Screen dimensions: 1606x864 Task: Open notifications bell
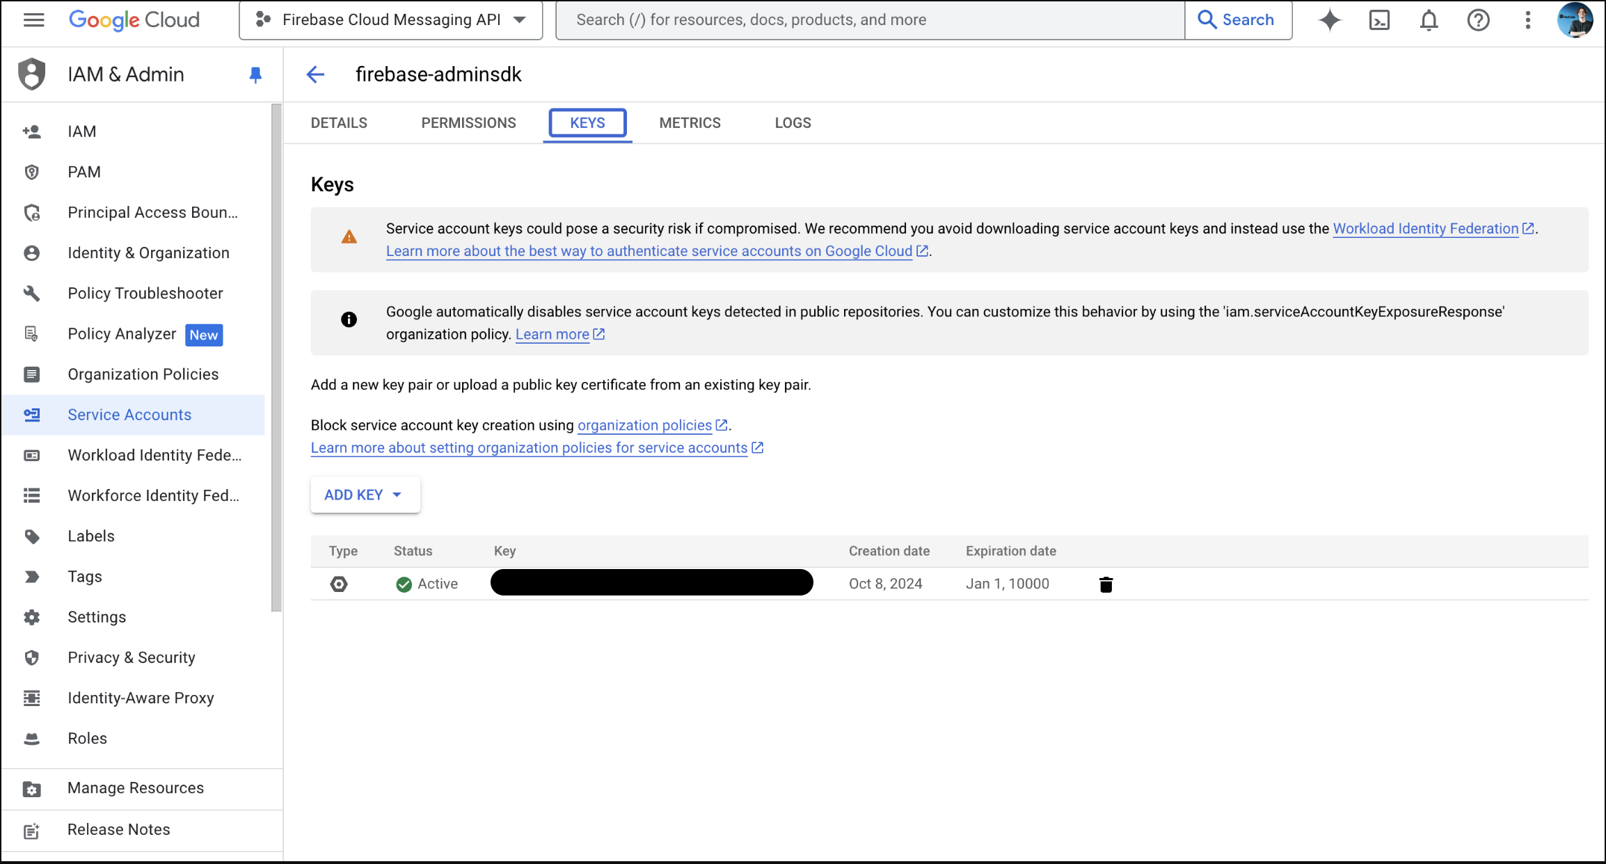click(1429, 20)
